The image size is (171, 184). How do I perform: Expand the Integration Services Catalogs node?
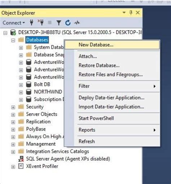tap(13, 152)
